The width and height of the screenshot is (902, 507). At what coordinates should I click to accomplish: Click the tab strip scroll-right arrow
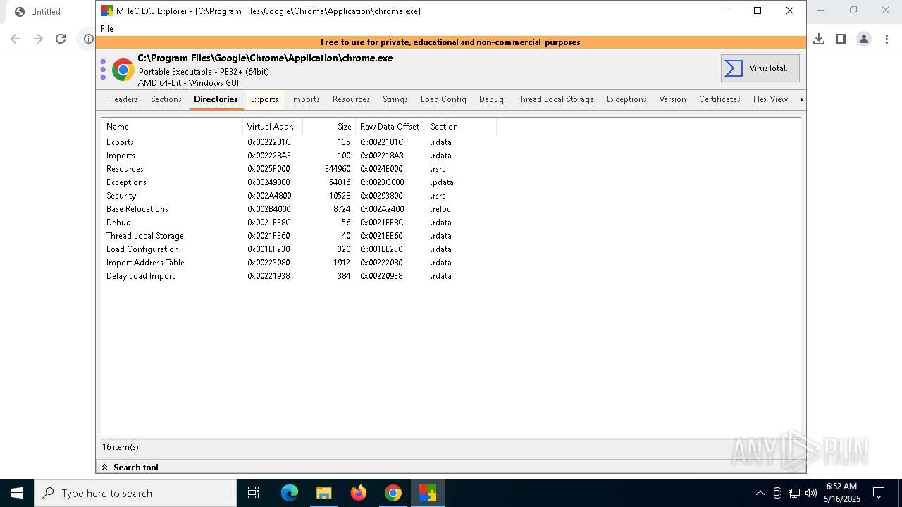[x=801, y=99]
